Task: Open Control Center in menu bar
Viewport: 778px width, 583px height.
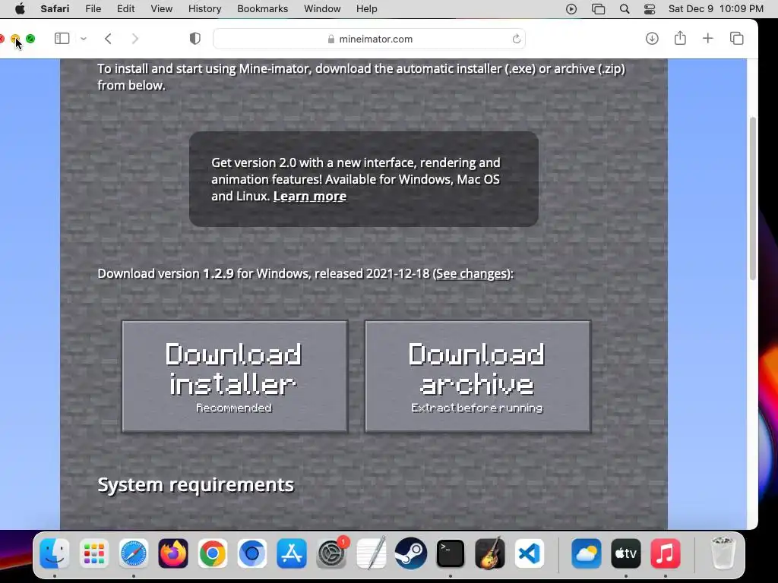Action: (x=650, y=9)
